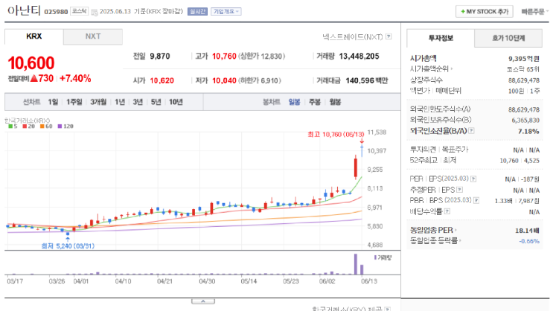This screenshot has height=311, width=553.
Task: Open the 기업개요 dropdown
Action: 226,11
